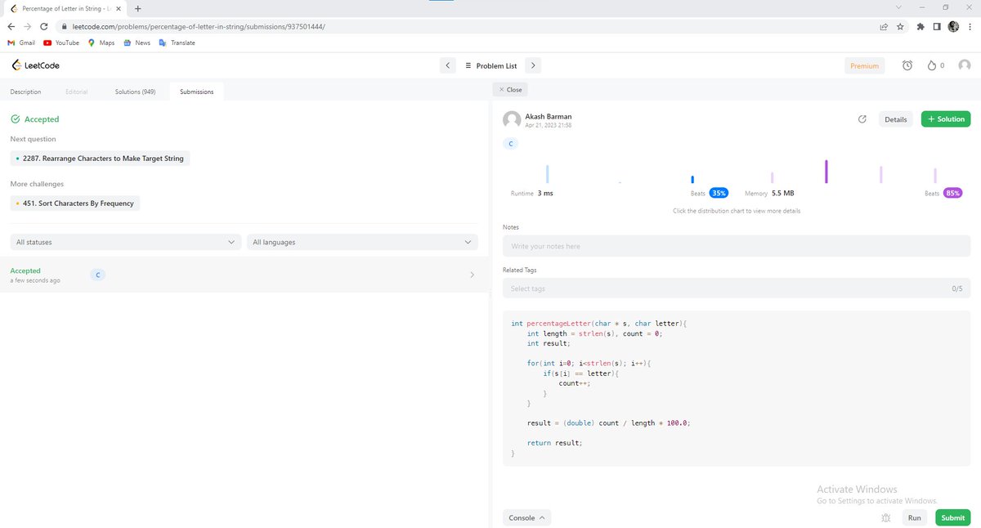Open a new browser tab
Viewport: 981px width, 528px height.
coord(137,8)
